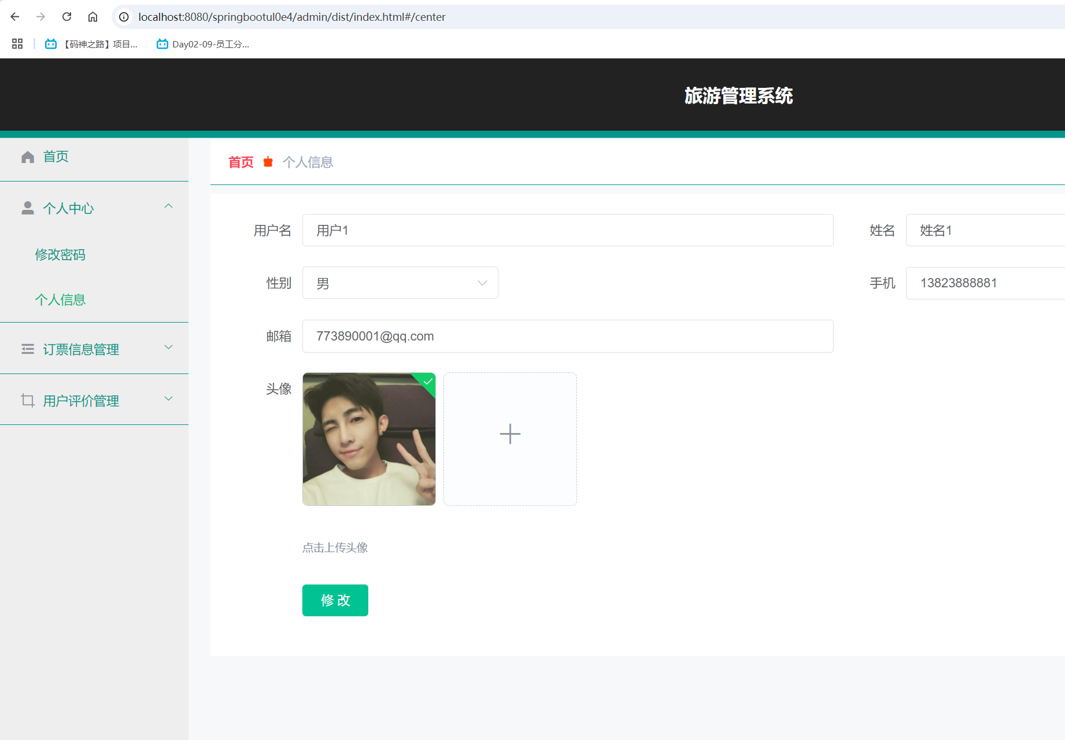Click the browser reload icon

click(x=66, y=17)
